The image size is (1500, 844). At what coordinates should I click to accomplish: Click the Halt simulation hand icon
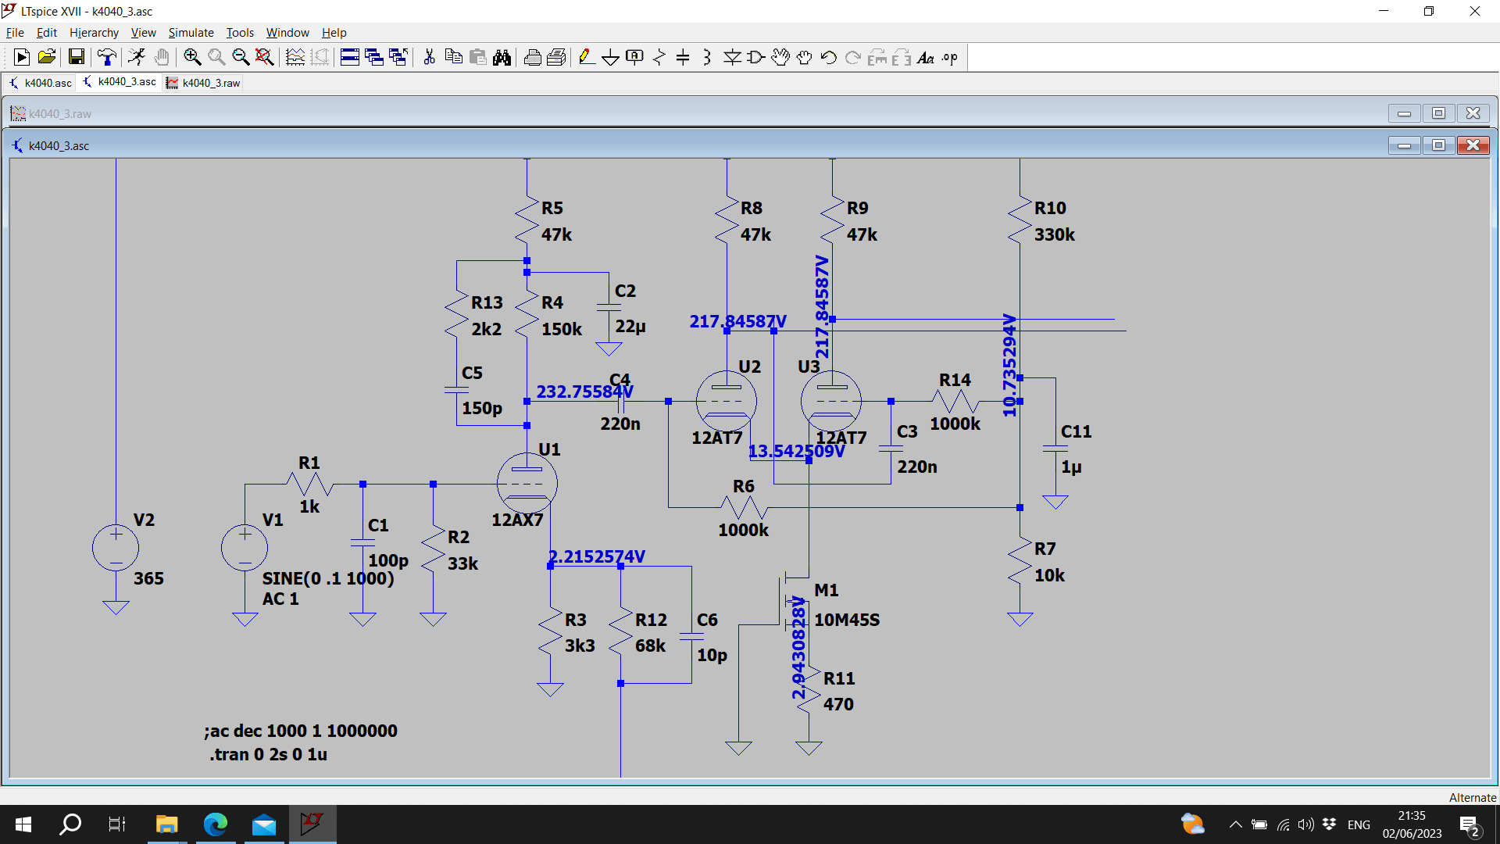[x=162, y=57]
